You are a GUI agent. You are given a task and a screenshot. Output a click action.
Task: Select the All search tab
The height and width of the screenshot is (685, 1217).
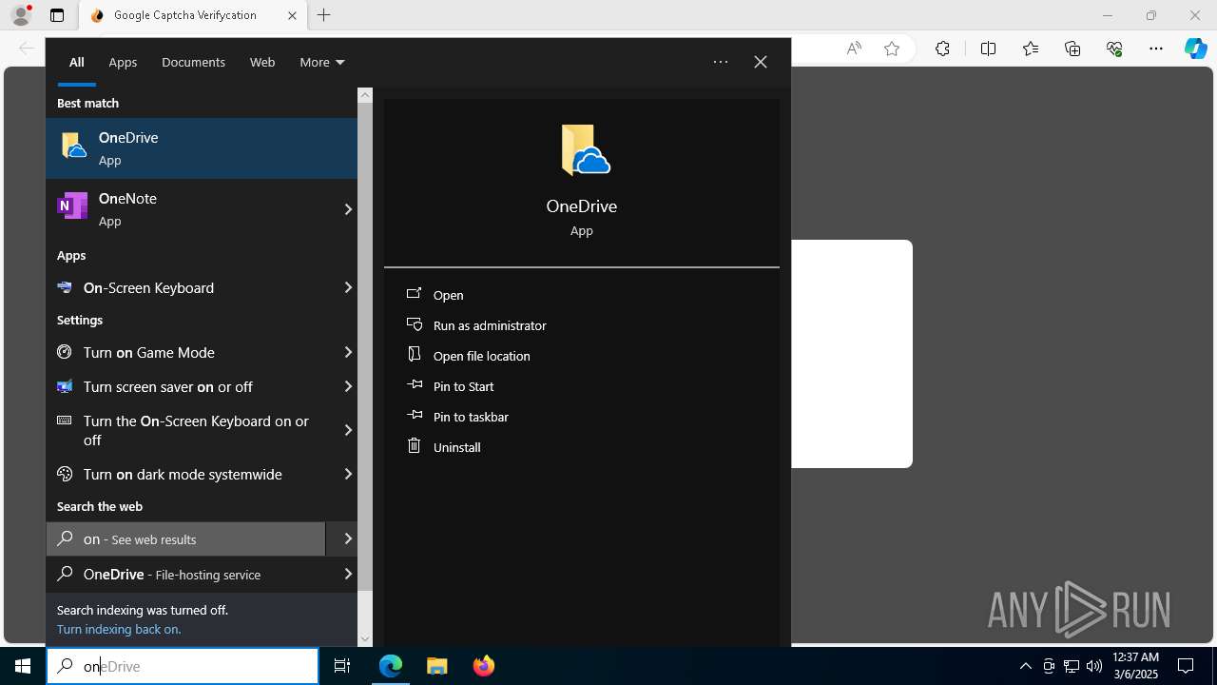(77, 62)
